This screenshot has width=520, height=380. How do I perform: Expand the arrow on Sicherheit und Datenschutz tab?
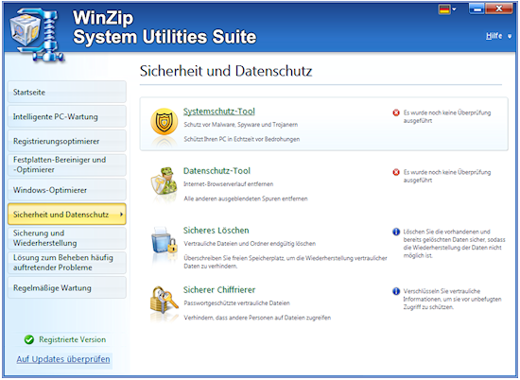[121, 215]
